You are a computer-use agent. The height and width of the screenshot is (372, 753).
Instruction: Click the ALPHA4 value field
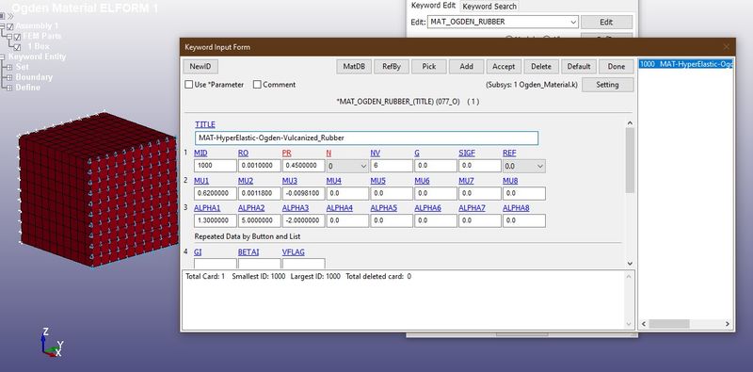point(347,220)
